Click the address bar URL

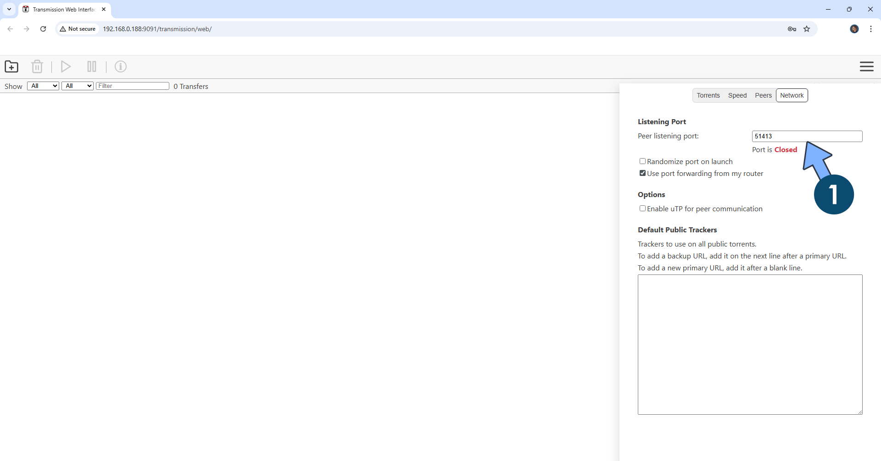point(157,29)
